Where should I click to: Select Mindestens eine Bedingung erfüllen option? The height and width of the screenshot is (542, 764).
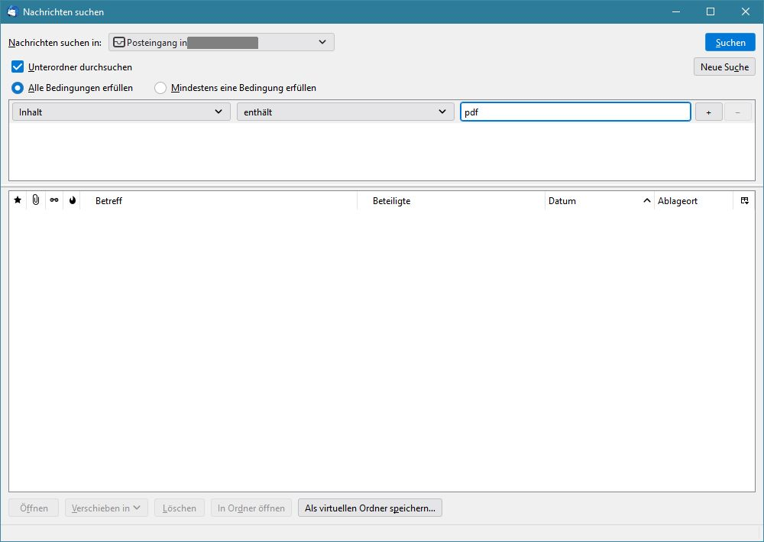pos(160,88)
